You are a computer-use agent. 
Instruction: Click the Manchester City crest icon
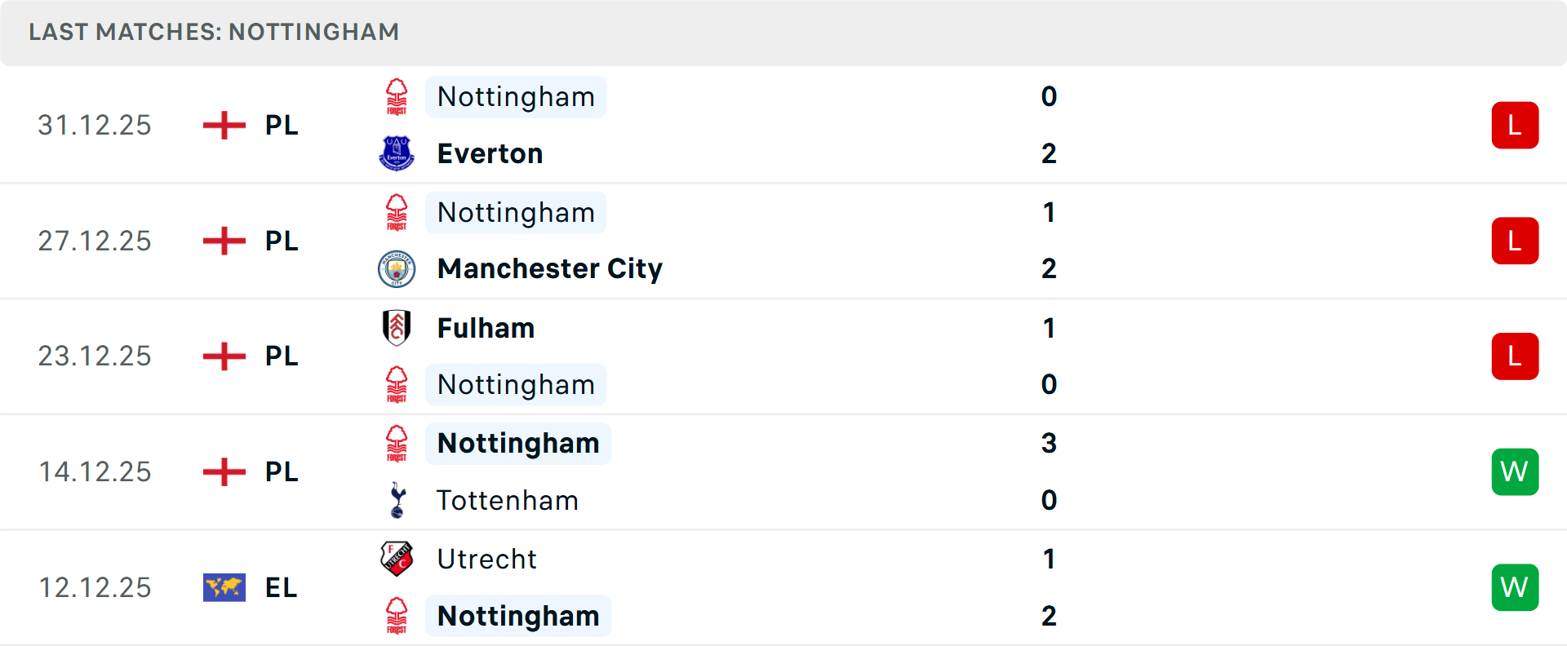(397, 268)
